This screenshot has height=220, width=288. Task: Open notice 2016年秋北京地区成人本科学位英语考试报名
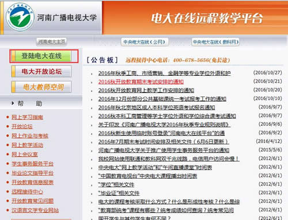pos(157,107)
